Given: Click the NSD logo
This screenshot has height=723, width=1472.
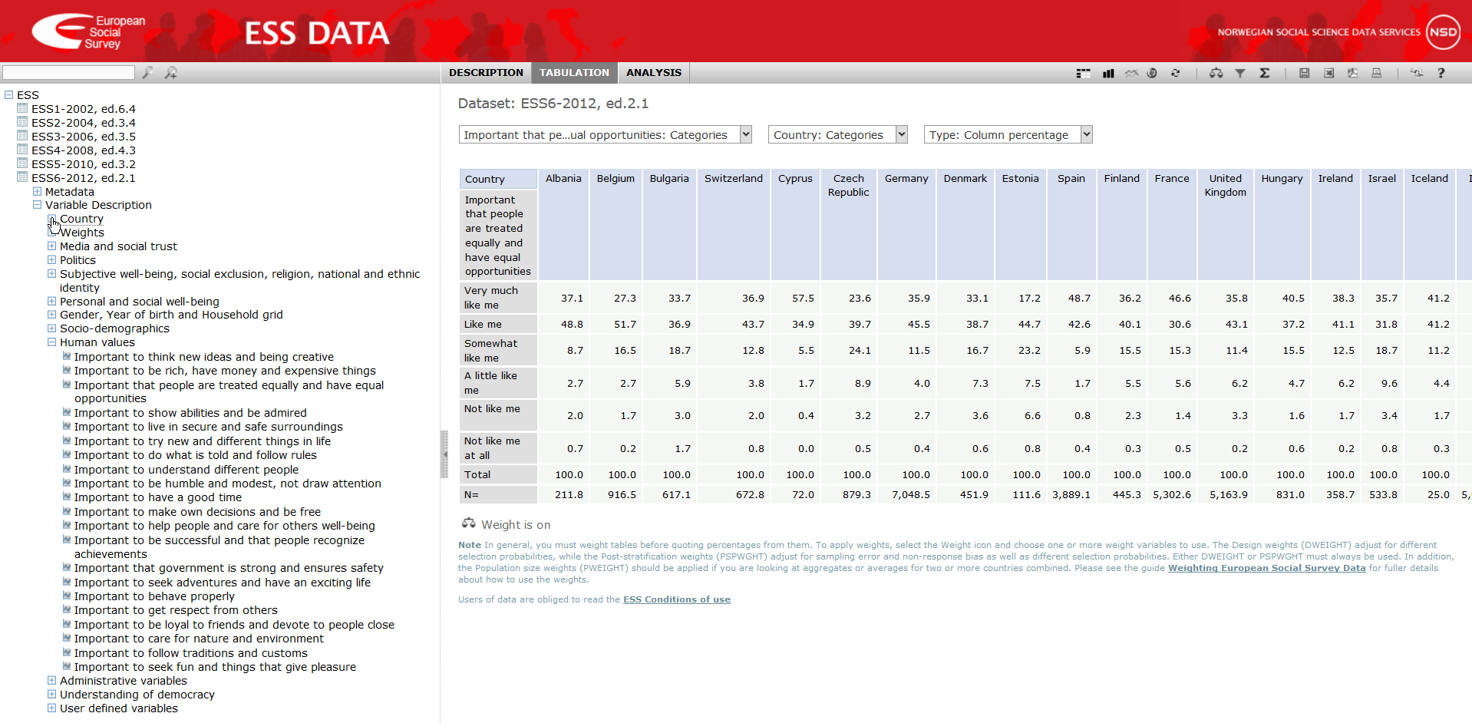Looking at the screenshot, I should (x=1443, y=32).
